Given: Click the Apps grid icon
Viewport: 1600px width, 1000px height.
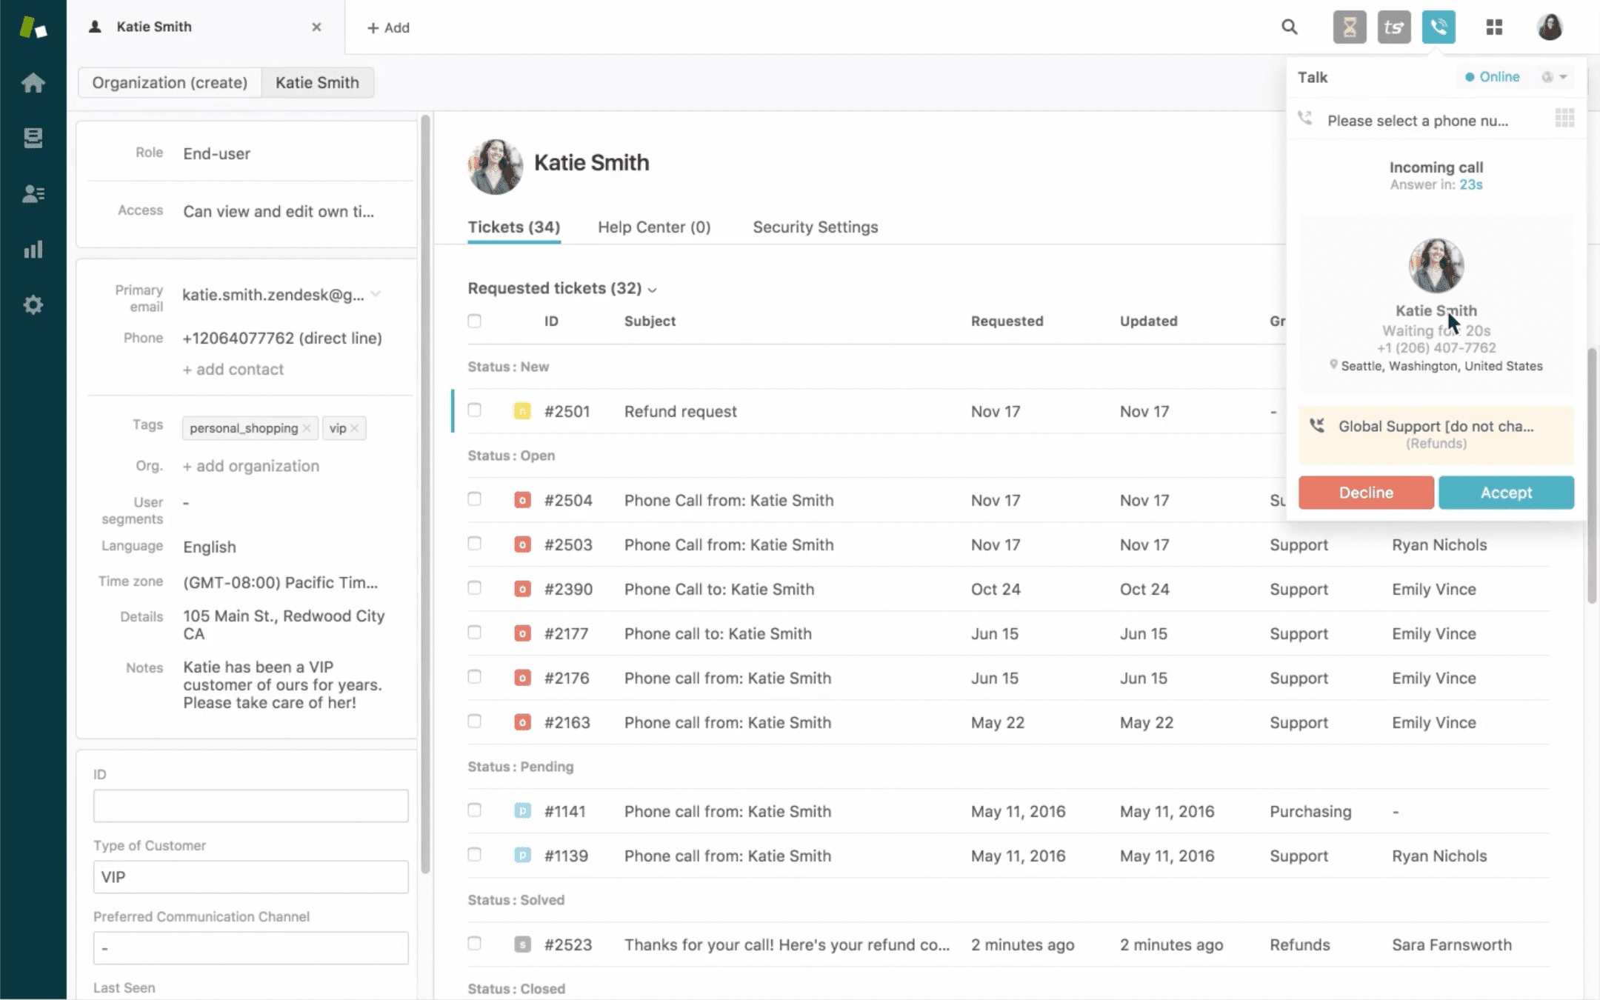Looking at the screenshot, I should 1494,27.
